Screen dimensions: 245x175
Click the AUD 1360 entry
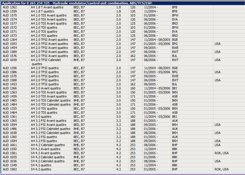10,137
